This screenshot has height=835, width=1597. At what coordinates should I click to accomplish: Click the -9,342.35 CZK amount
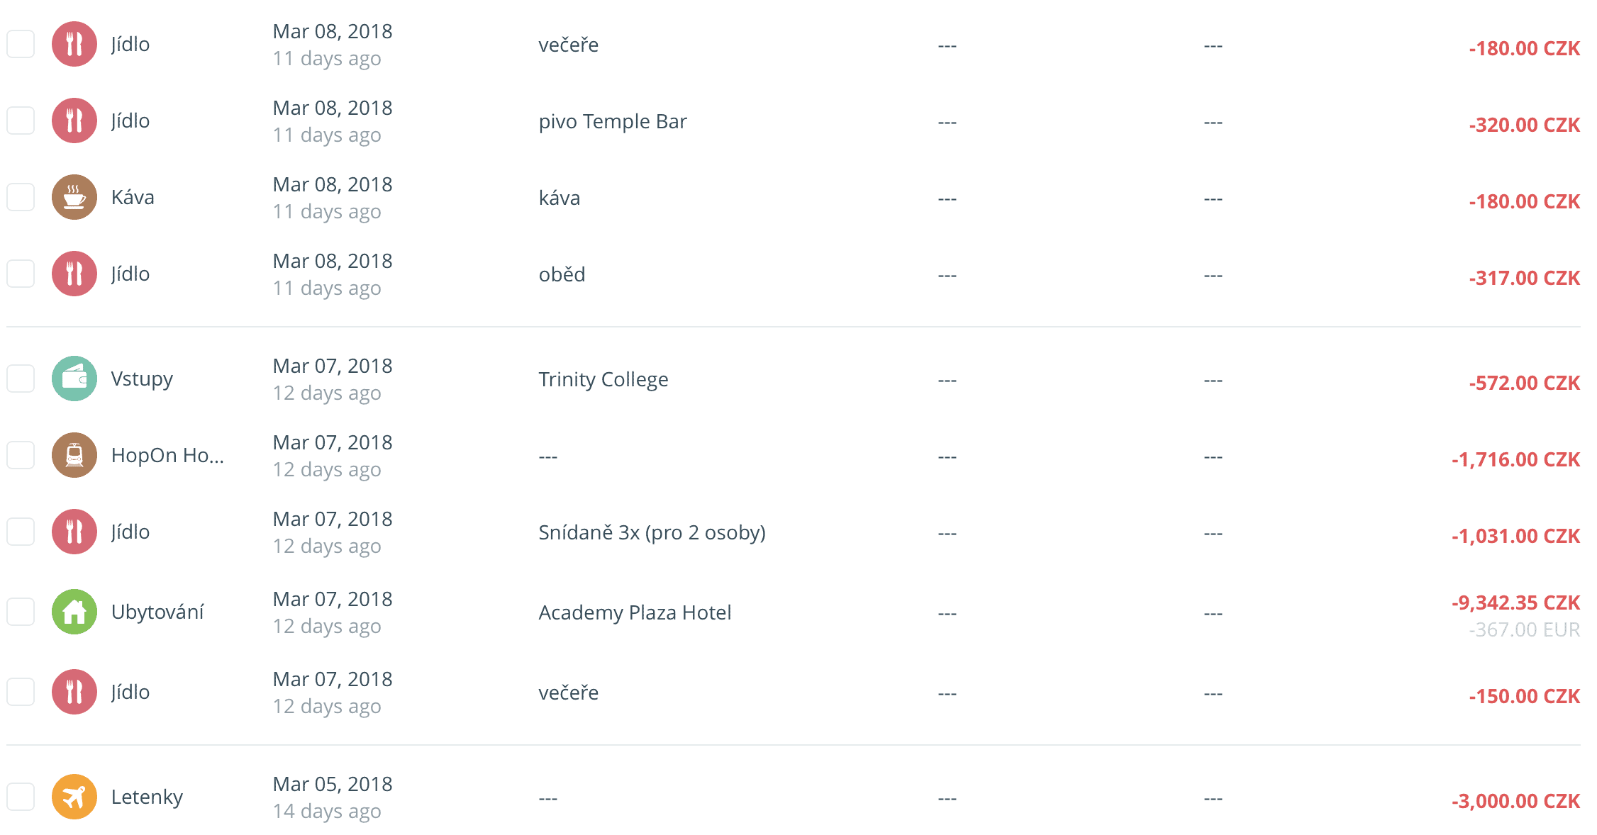pyautogui.click(x=1515, y=603)
